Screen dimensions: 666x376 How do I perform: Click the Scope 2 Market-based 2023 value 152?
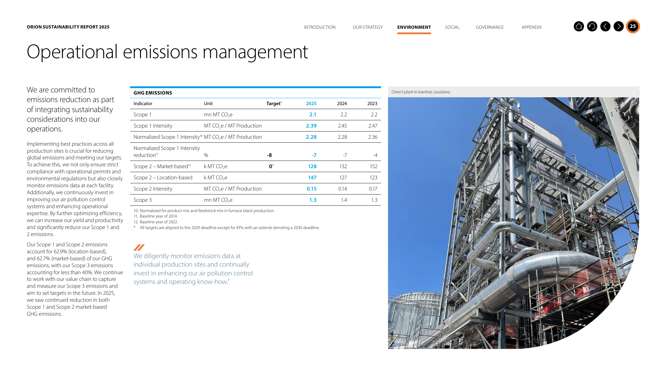tap(373, 166)
